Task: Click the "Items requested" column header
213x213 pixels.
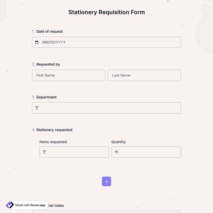Action: tap(53, 142)
